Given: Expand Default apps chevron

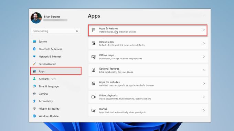Looking at the screenshot, I should (x=204, y=43).
